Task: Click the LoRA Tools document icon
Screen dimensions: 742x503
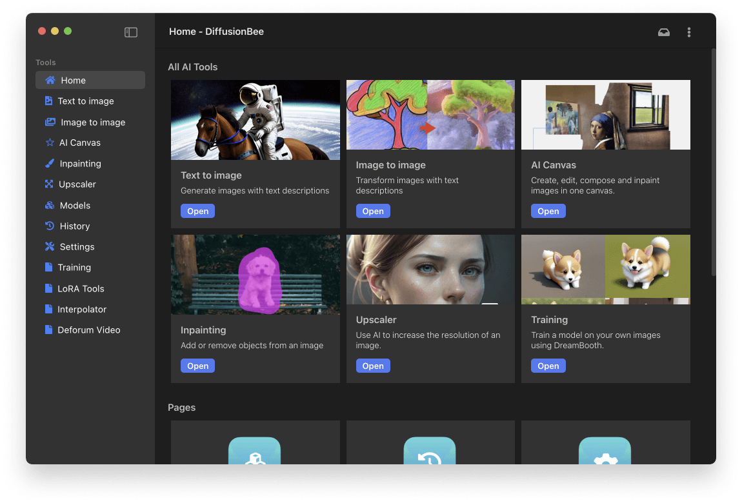Action: coord(48,288)
